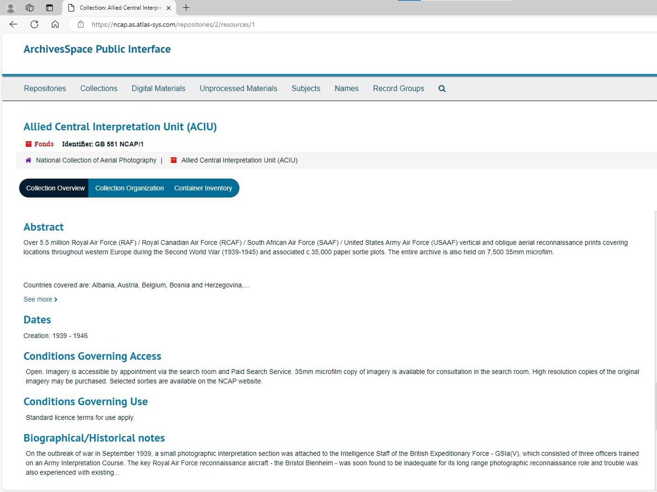Click the home icon in the breadcrumb trail

[28, 160]
